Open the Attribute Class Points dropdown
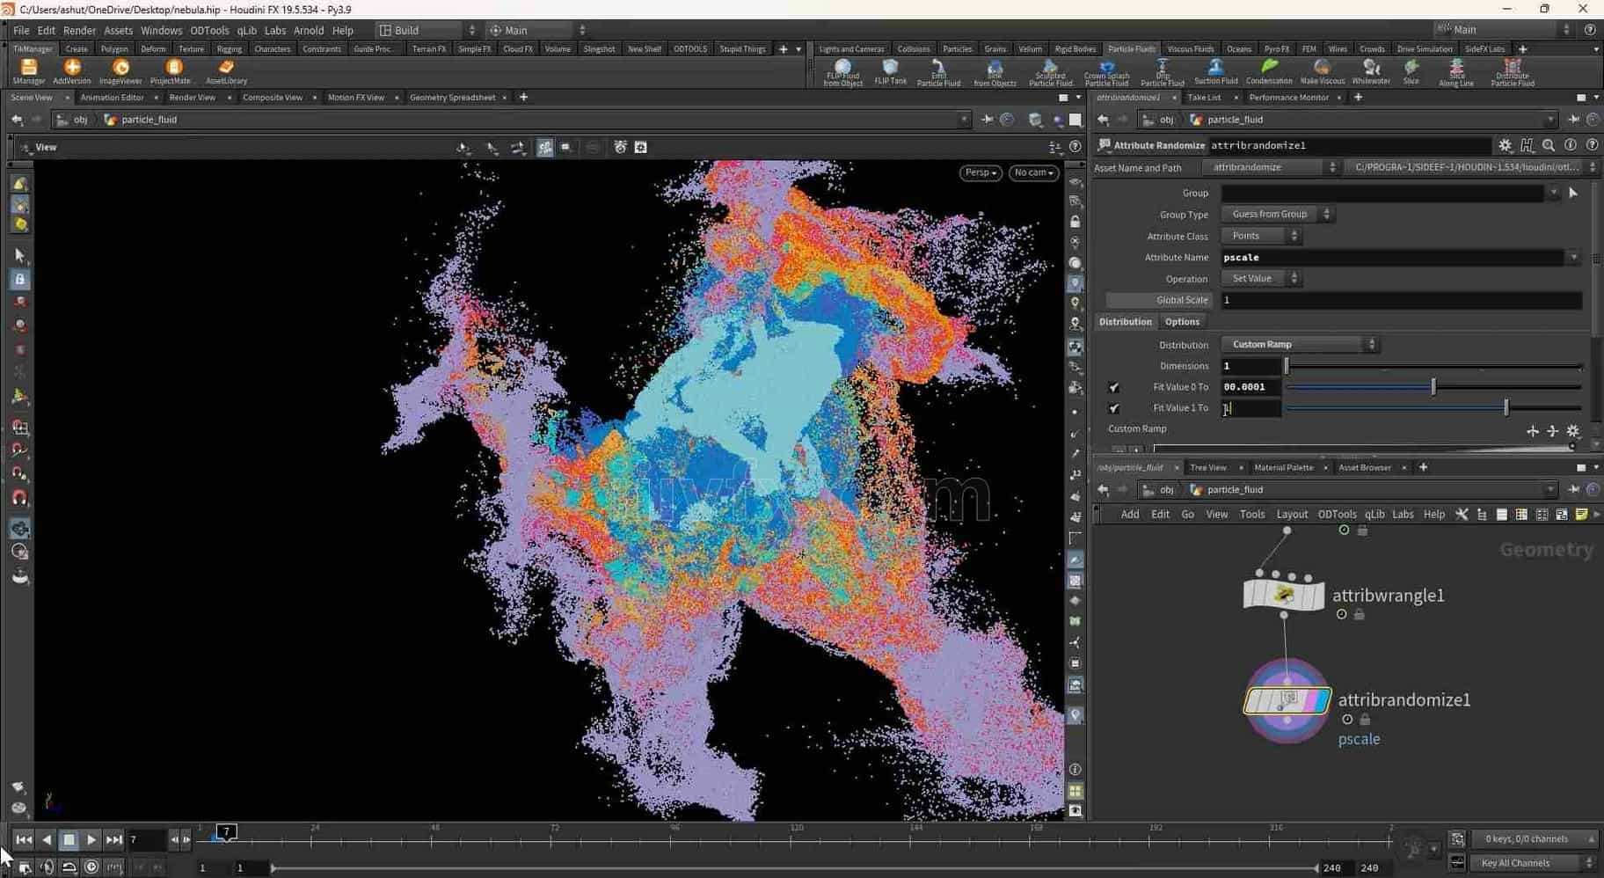This screenshot has width=1604, height=878. (x=1261, y=236)
